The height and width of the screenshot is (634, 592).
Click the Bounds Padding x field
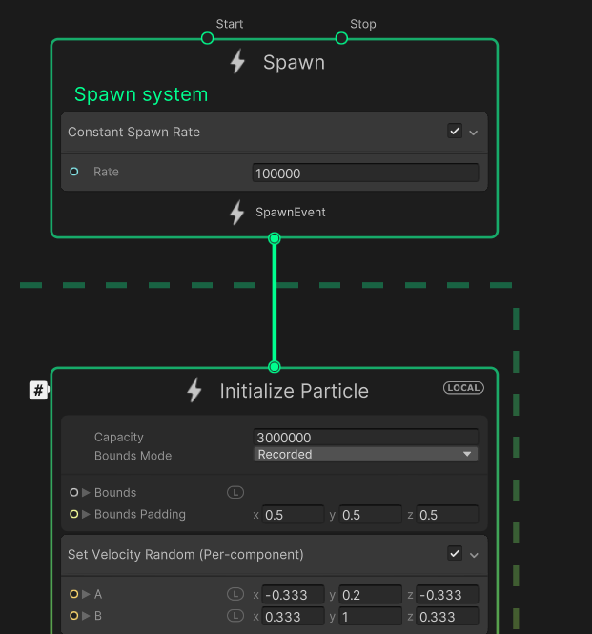(294, 515)
